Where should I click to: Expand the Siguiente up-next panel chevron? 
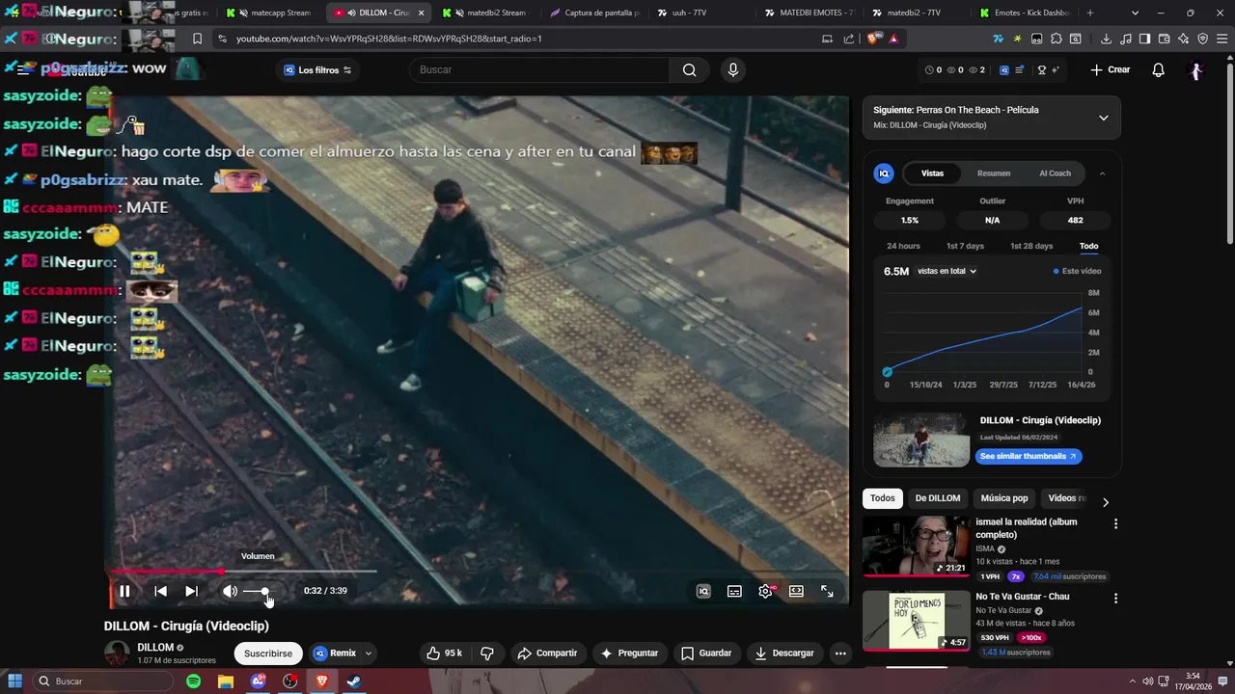point(1104,118)
